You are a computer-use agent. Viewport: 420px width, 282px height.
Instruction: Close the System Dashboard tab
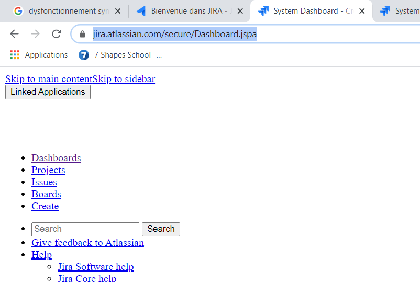(362, 11)
